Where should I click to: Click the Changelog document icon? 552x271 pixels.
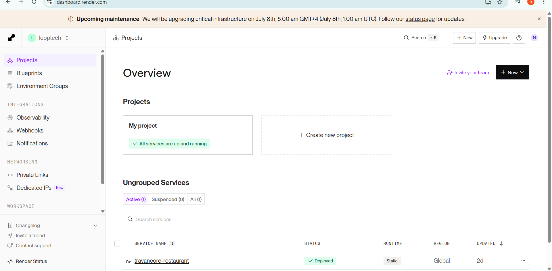click(x=10, y=225)
